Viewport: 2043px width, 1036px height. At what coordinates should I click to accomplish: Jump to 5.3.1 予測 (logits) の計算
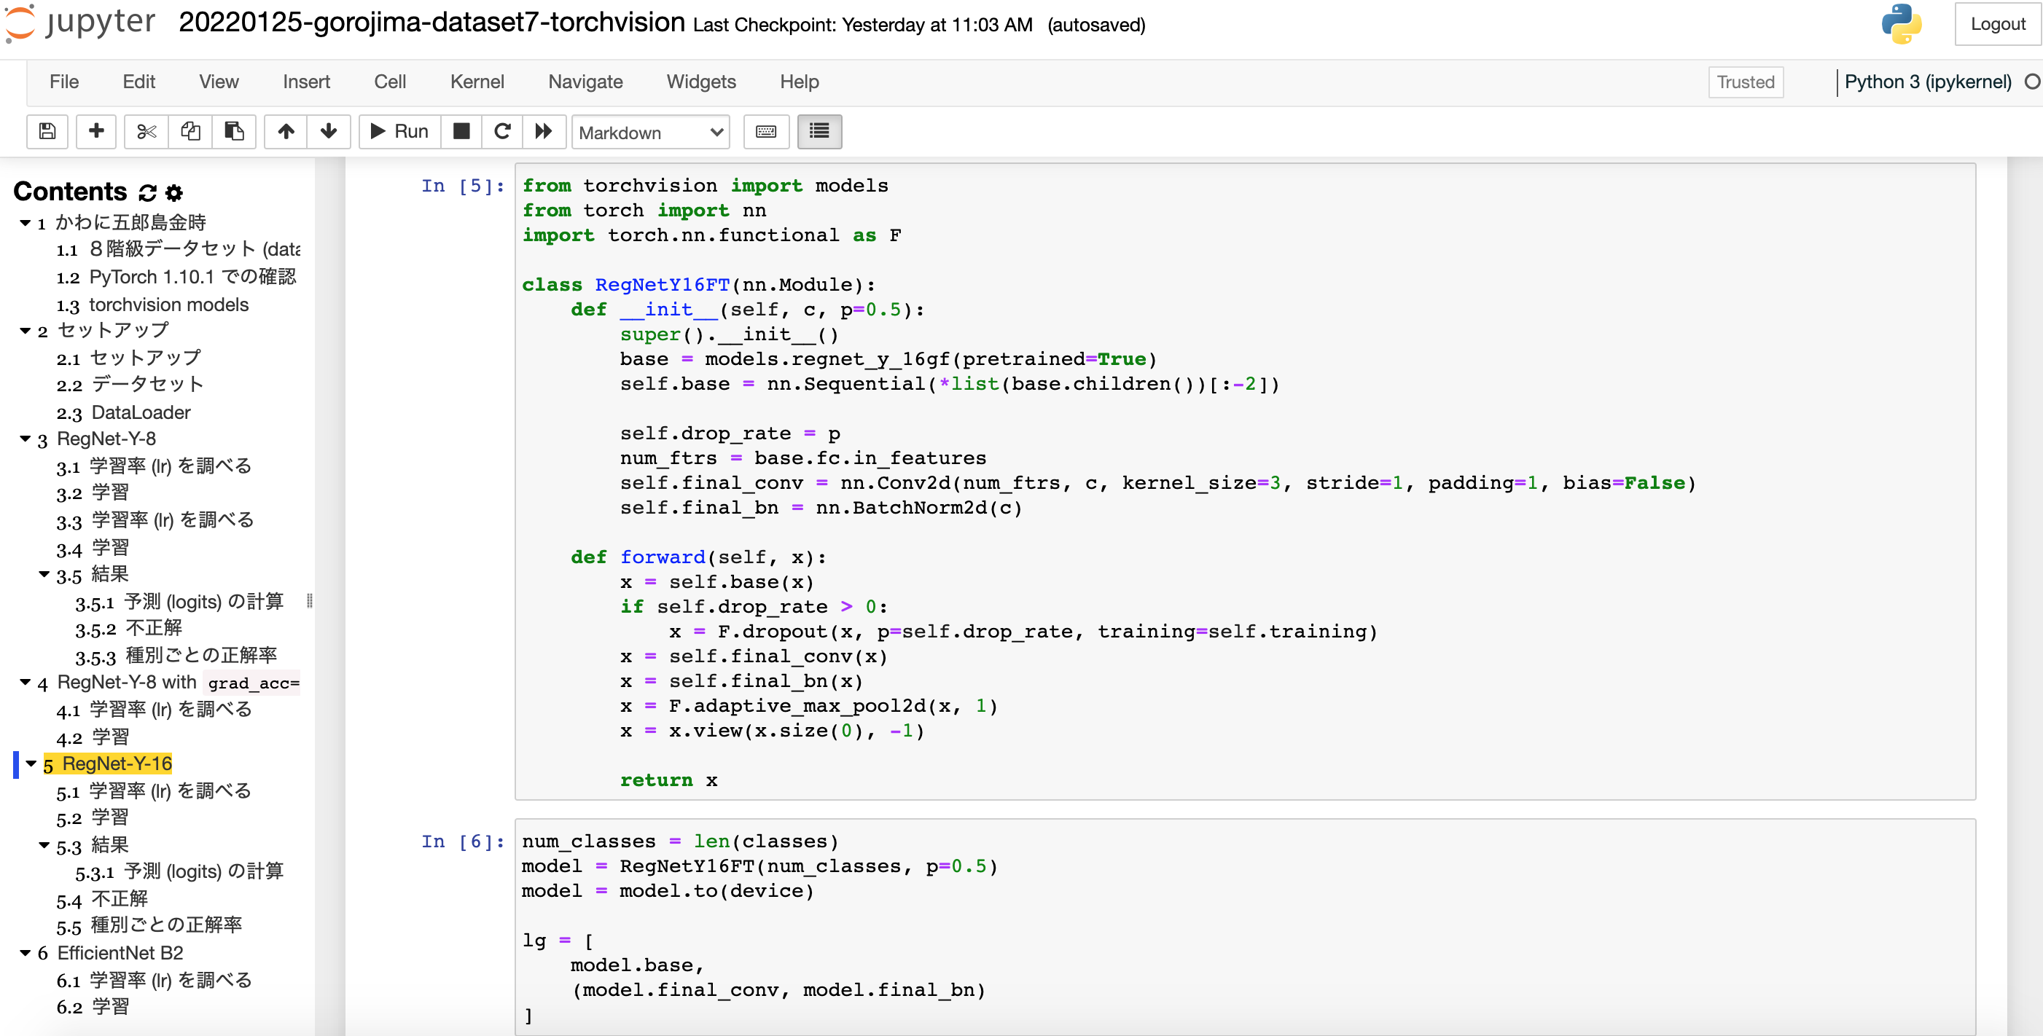[179, 871]
